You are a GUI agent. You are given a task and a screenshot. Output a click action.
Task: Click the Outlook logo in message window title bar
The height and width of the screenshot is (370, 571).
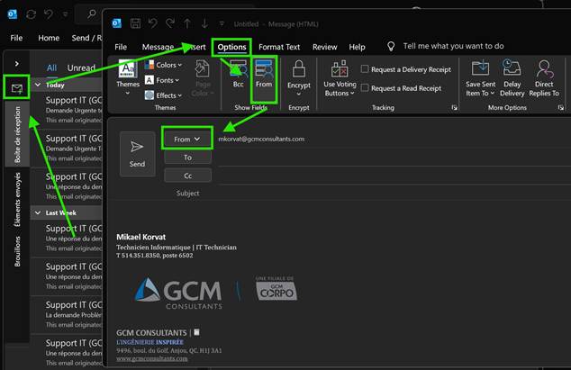click(117, 23)
